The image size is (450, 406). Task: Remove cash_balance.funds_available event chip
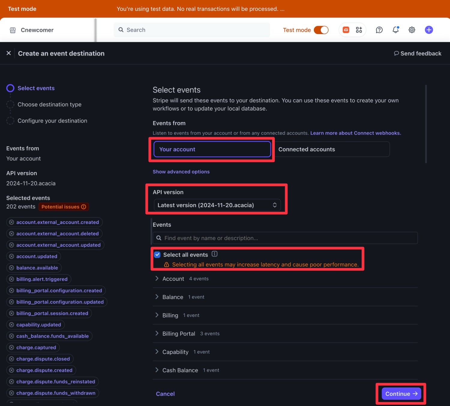[x=11, y=336]
